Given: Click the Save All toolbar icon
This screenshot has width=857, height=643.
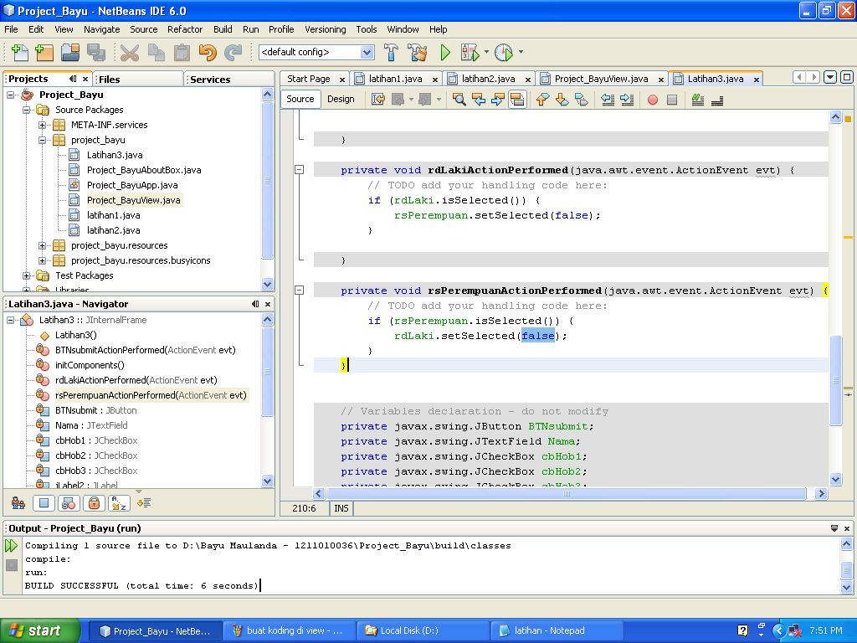Looking at the screenshot, I should (96, 53).
